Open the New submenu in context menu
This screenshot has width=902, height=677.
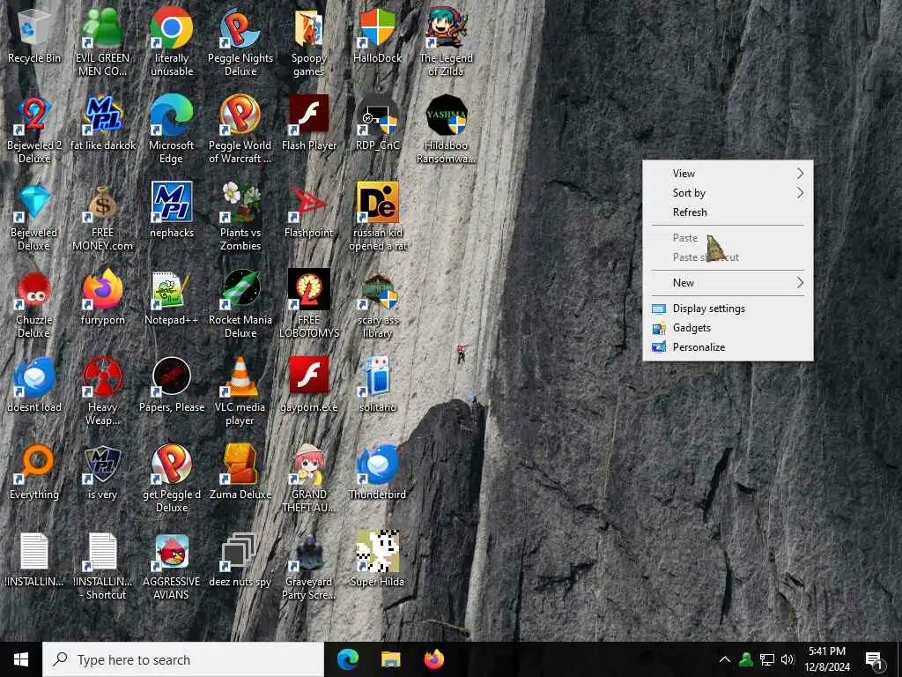coord(728,283)
